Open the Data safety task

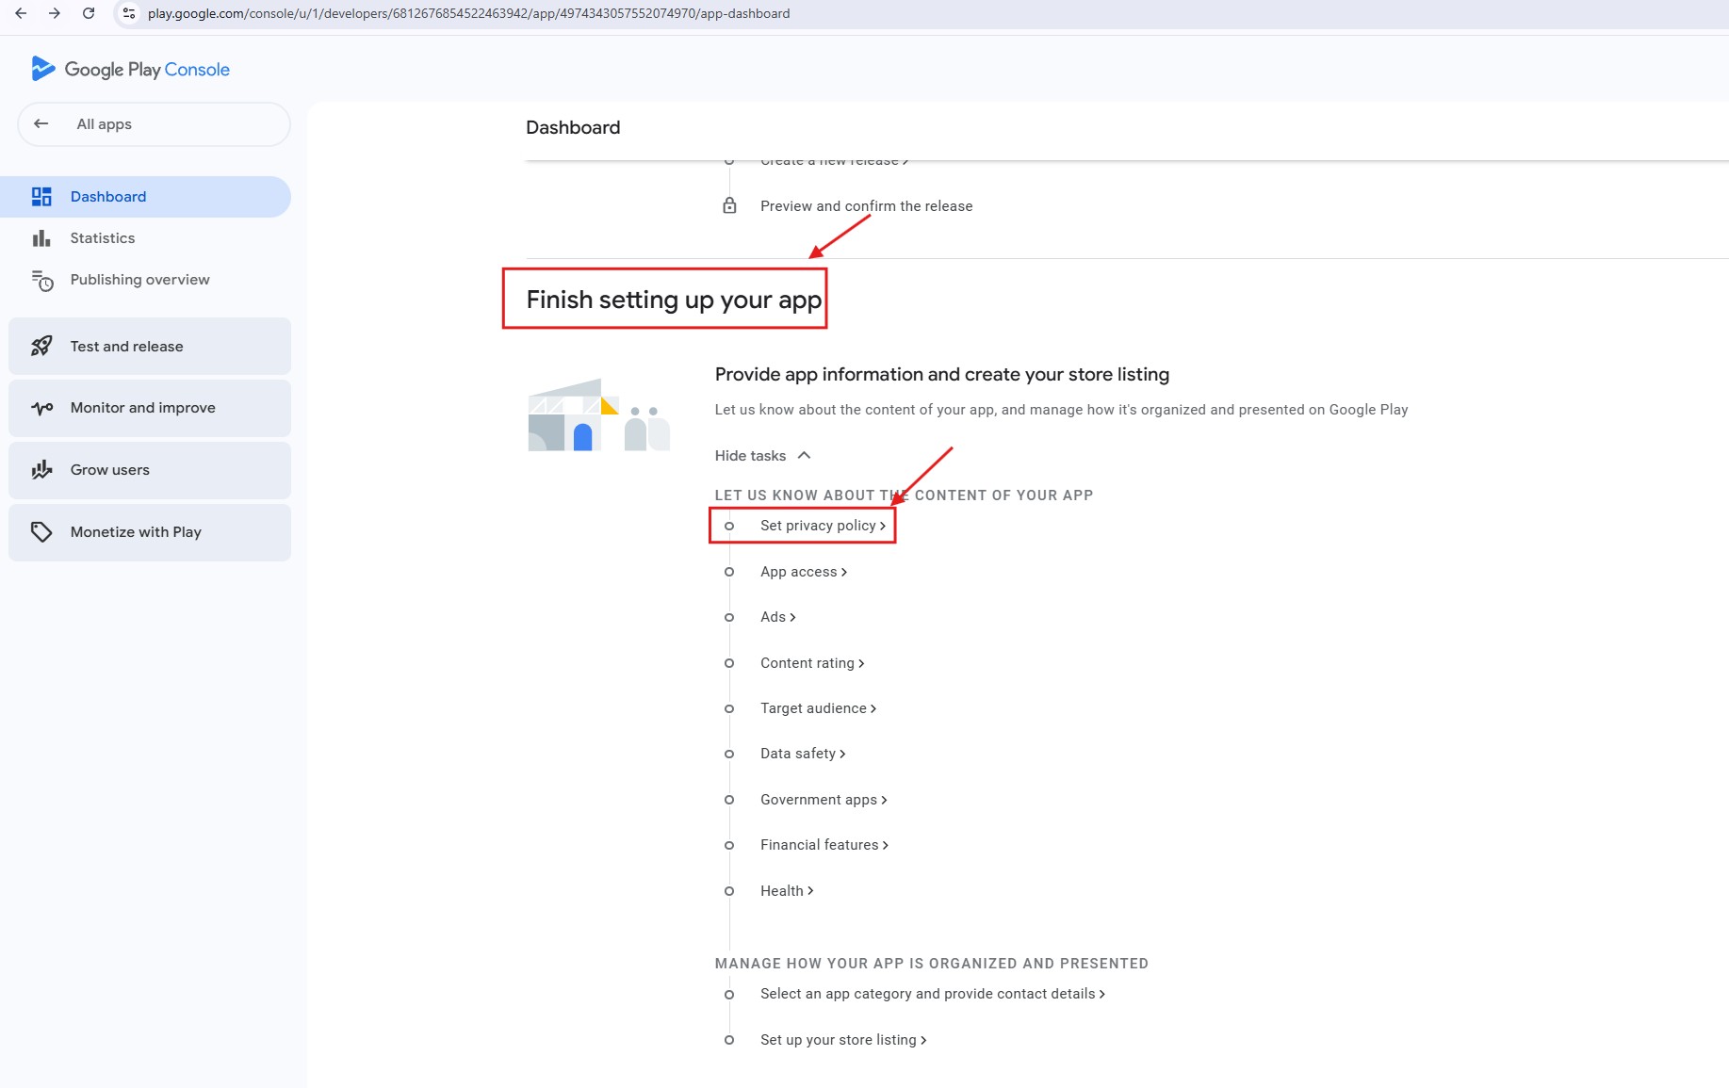coord(802,754)
